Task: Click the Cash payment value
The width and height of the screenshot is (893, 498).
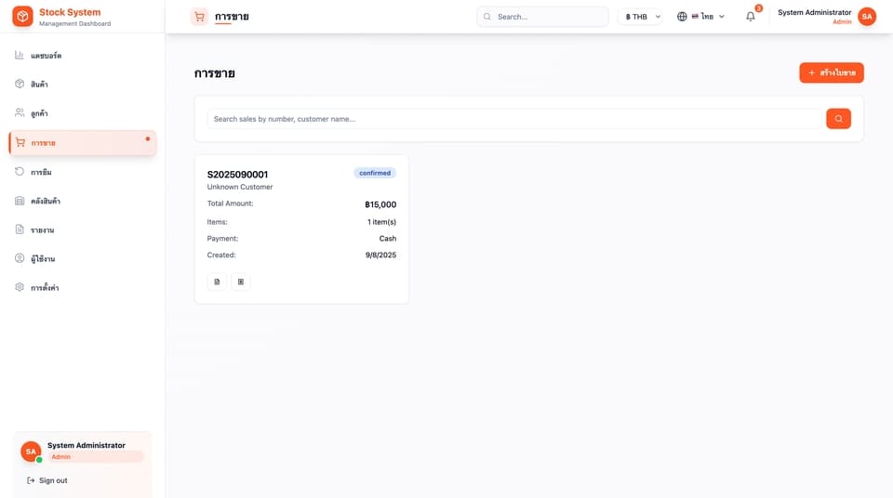Action: click(x=388, y=239)
